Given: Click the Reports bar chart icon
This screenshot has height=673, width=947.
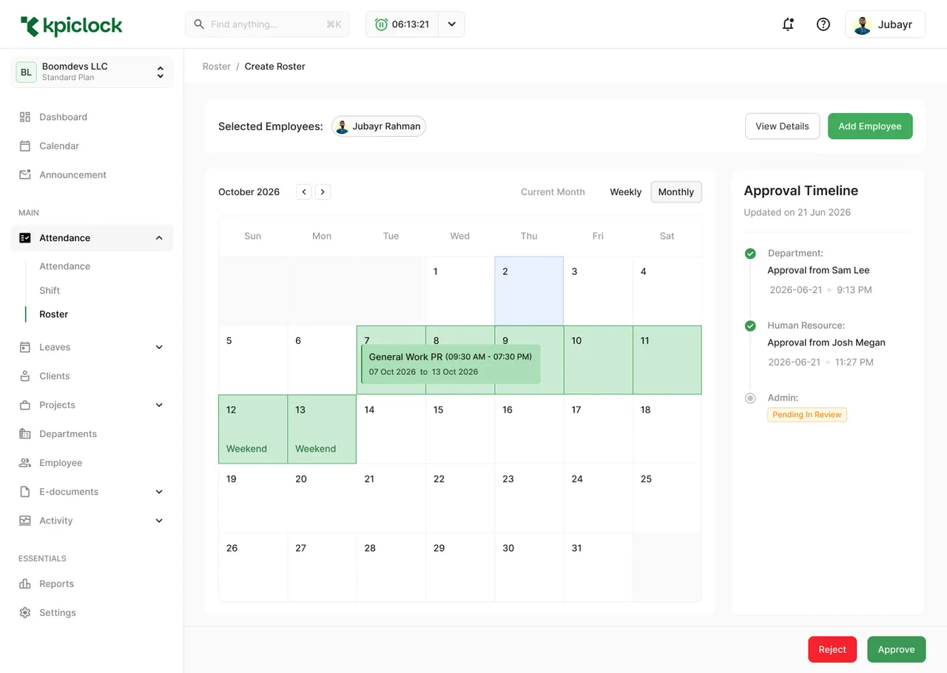Looking at the screenshot, I should (x=25, y=584).
